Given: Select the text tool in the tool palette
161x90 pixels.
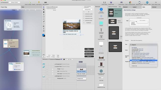Looking at the screenshot, I should pos(44,29).
